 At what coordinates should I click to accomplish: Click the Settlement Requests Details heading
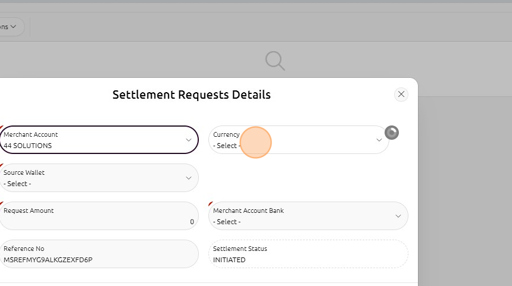tap(191, 95)
